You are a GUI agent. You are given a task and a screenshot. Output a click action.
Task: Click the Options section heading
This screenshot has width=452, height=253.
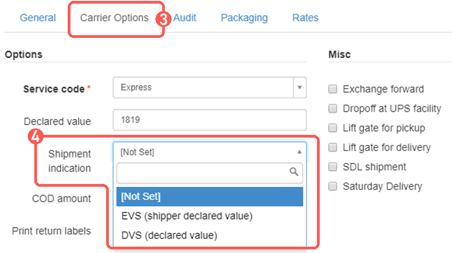pyautogui.click(x=23, y=55)
